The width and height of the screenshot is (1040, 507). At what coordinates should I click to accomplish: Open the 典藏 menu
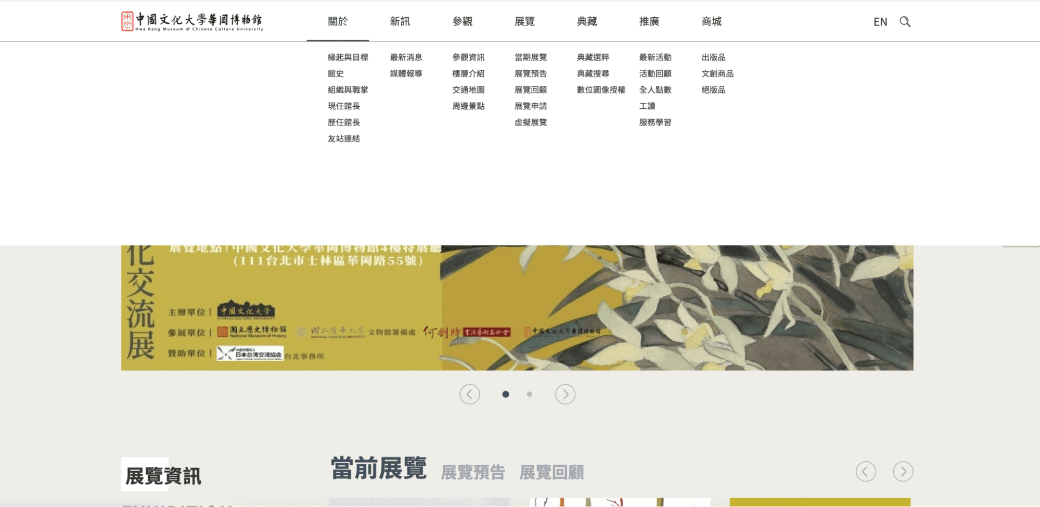[587, 21]
